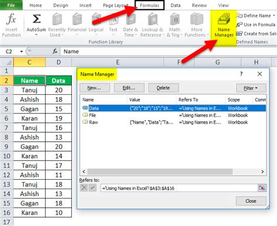277x226 pixels.
Task: Open Logical functions book icon
Action: tap(96, 19)
